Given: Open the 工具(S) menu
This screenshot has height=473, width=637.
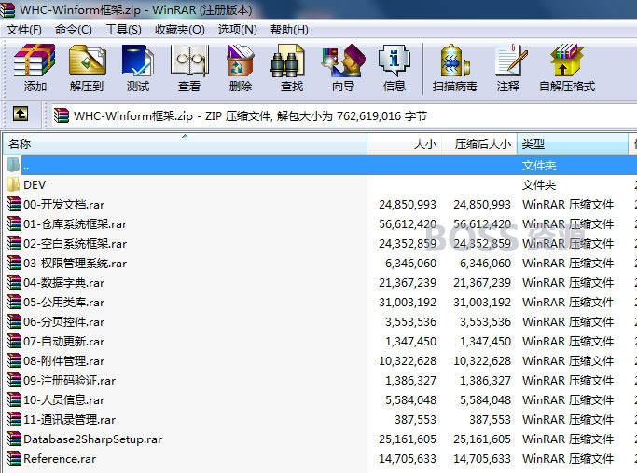Looking at the screenshot, I should pos(123,30).
